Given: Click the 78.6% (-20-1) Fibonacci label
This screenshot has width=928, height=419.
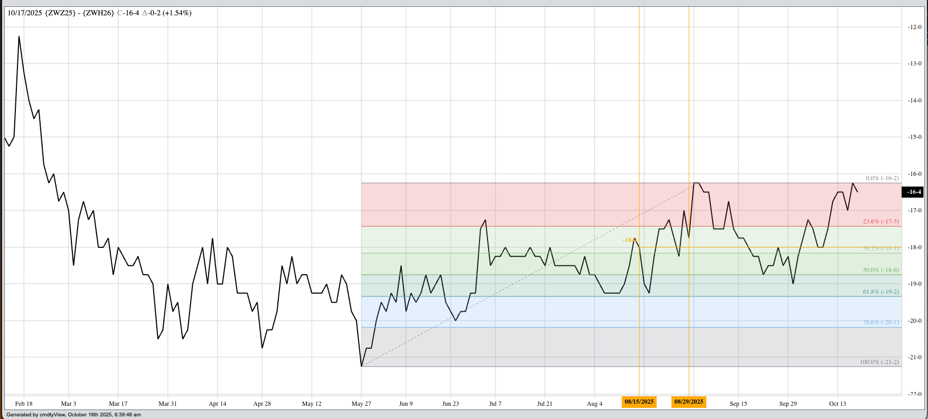Looking at the screenshot, I should tap(880, 322).
